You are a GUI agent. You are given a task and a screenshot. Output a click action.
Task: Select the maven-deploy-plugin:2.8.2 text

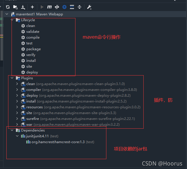107,96
